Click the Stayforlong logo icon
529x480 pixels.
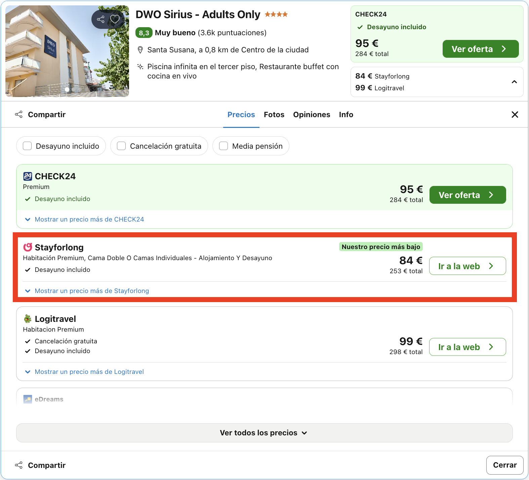(28, 247)
